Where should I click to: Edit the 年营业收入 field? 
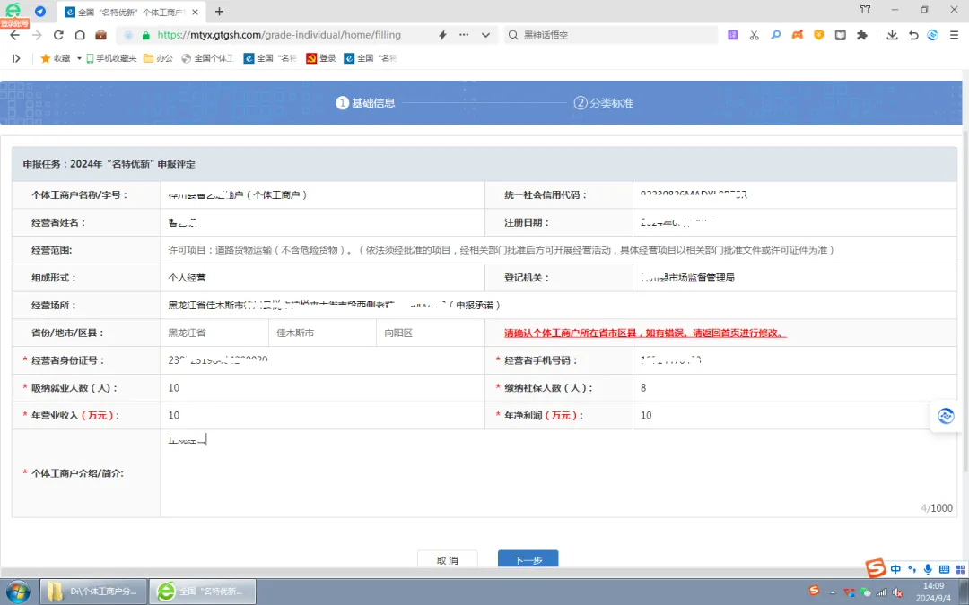[x=323, y=416]
